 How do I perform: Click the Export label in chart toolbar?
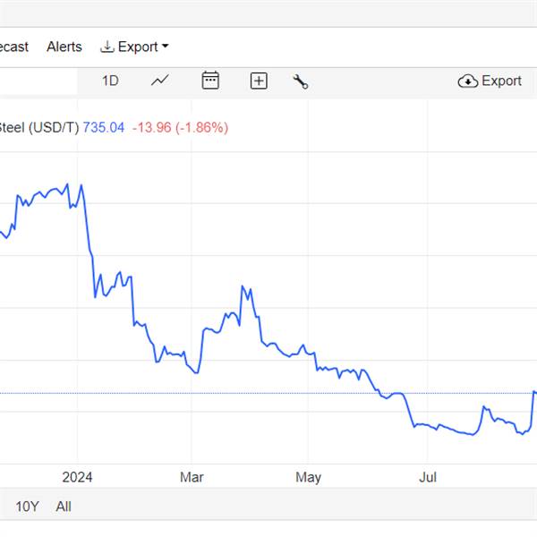pyautogui.click(x=501, y=81)
